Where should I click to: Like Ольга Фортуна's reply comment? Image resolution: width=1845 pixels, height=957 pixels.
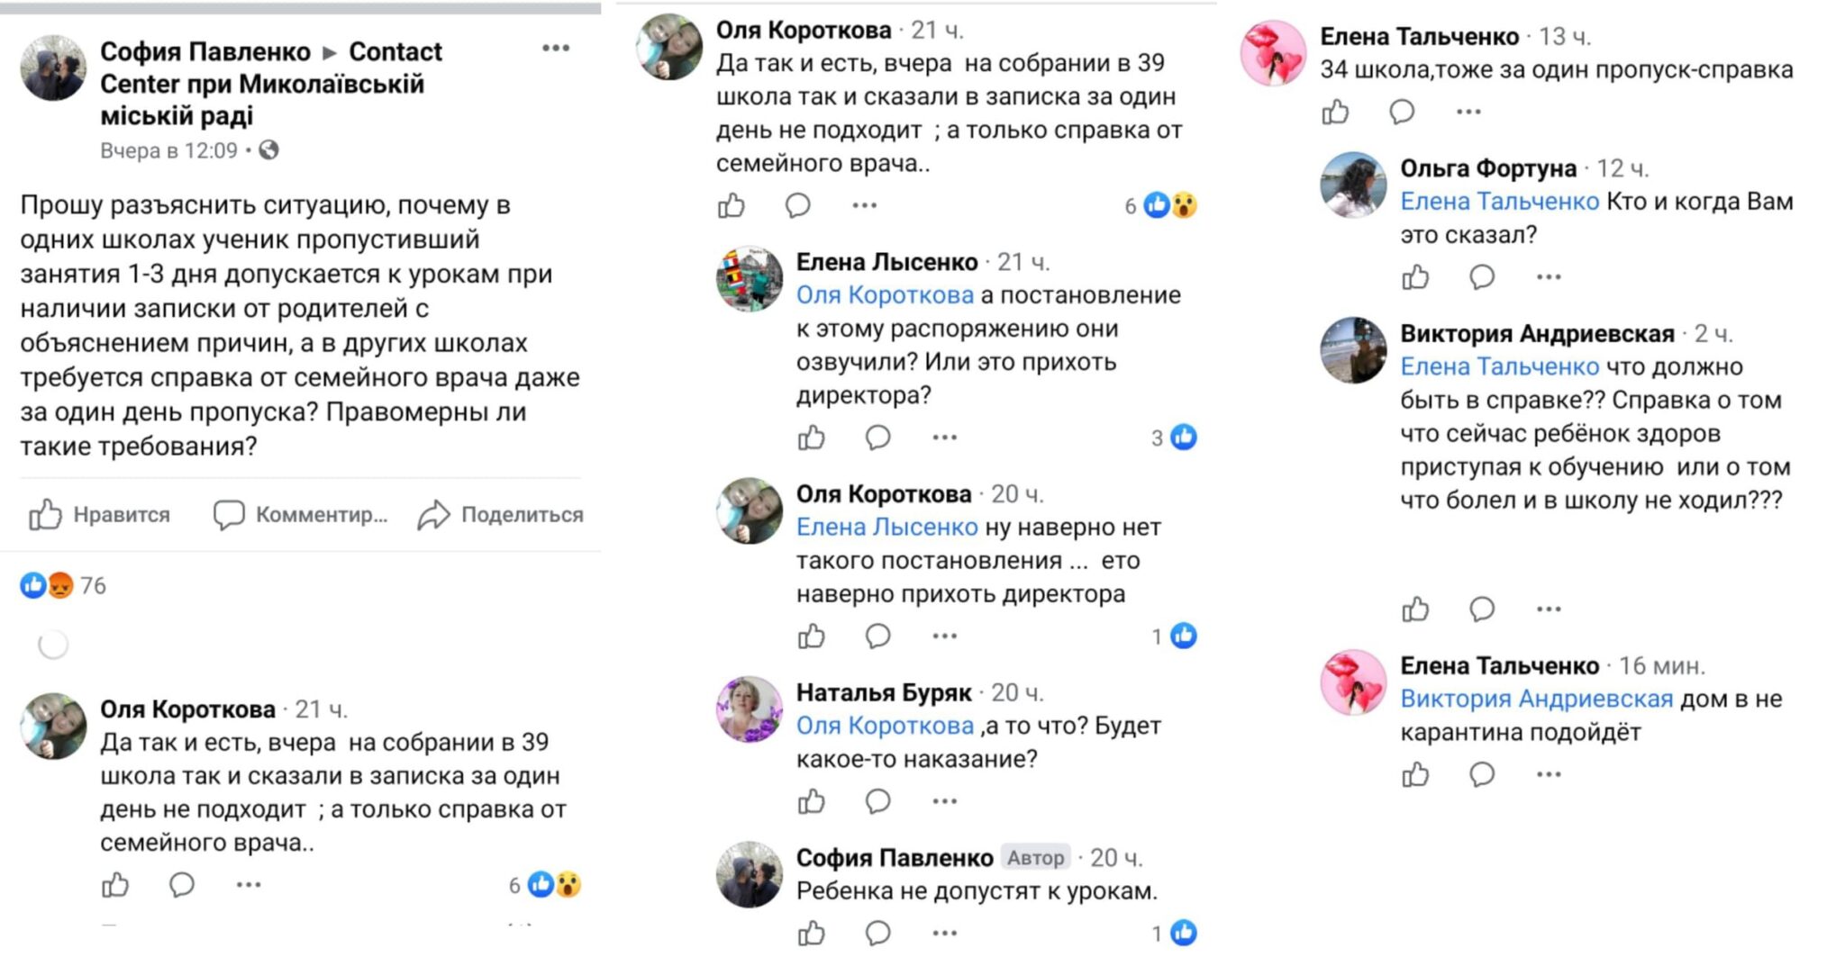[1415, 277]
